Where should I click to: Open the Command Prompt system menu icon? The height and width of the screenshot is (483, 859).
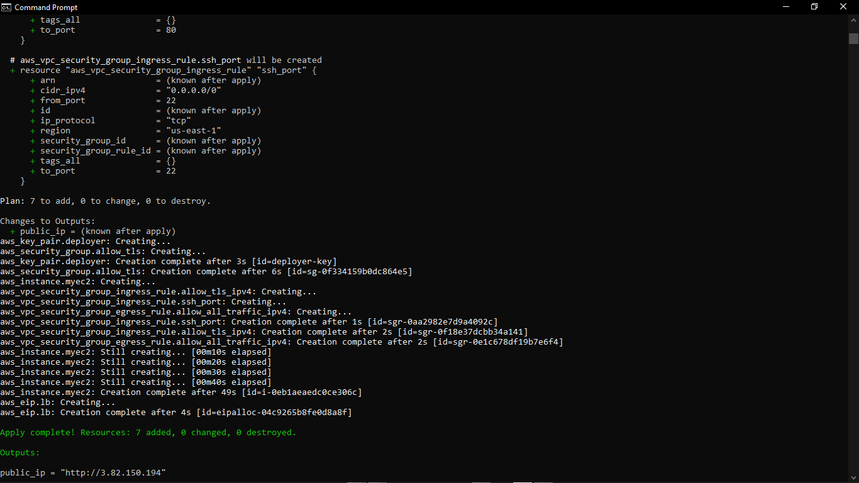tap(6, 7)
